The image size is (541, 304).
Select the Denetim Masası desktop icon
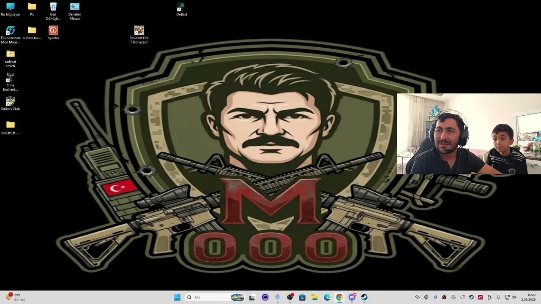(x=74, y=11)
